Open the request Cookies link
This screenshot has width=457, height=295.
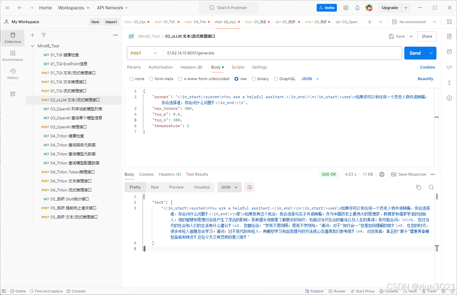(427, 67)
